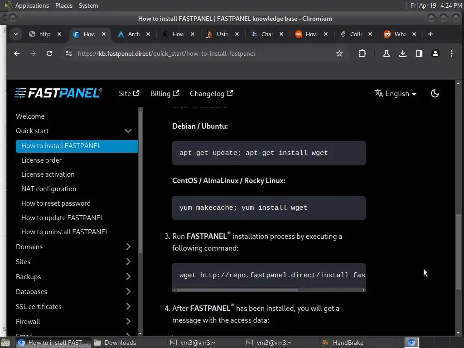The image size is (464, 348).
Task: Click the wget install command code block
Action: 269,275
